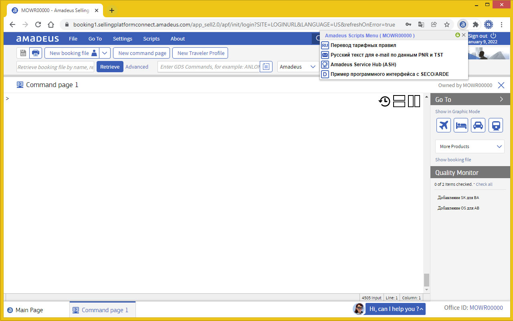This screenshot has width=513, height=321.
Task: Expand the Go To panel chevron
Action: [501, 100]
